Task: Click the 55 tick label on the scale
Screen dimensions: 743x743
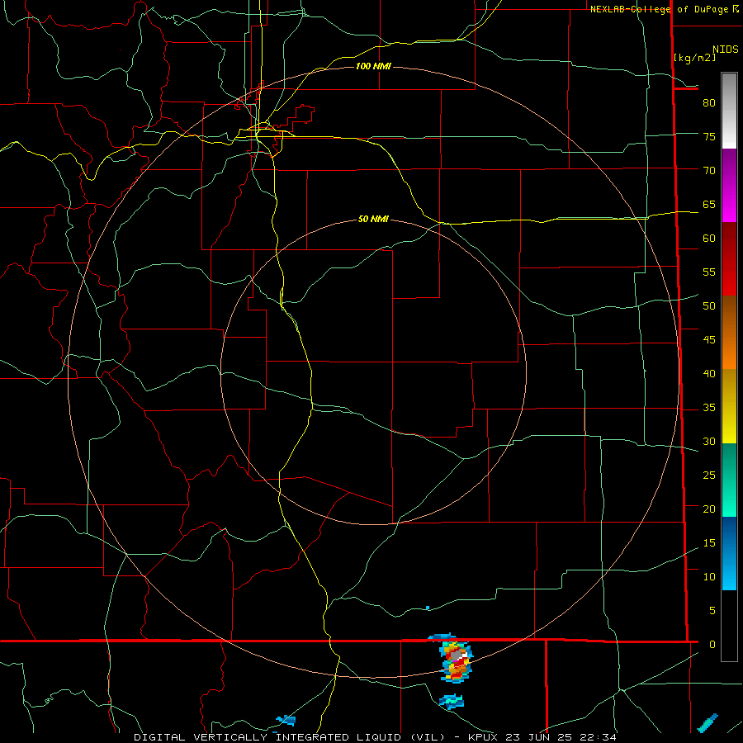Action: 709,272
